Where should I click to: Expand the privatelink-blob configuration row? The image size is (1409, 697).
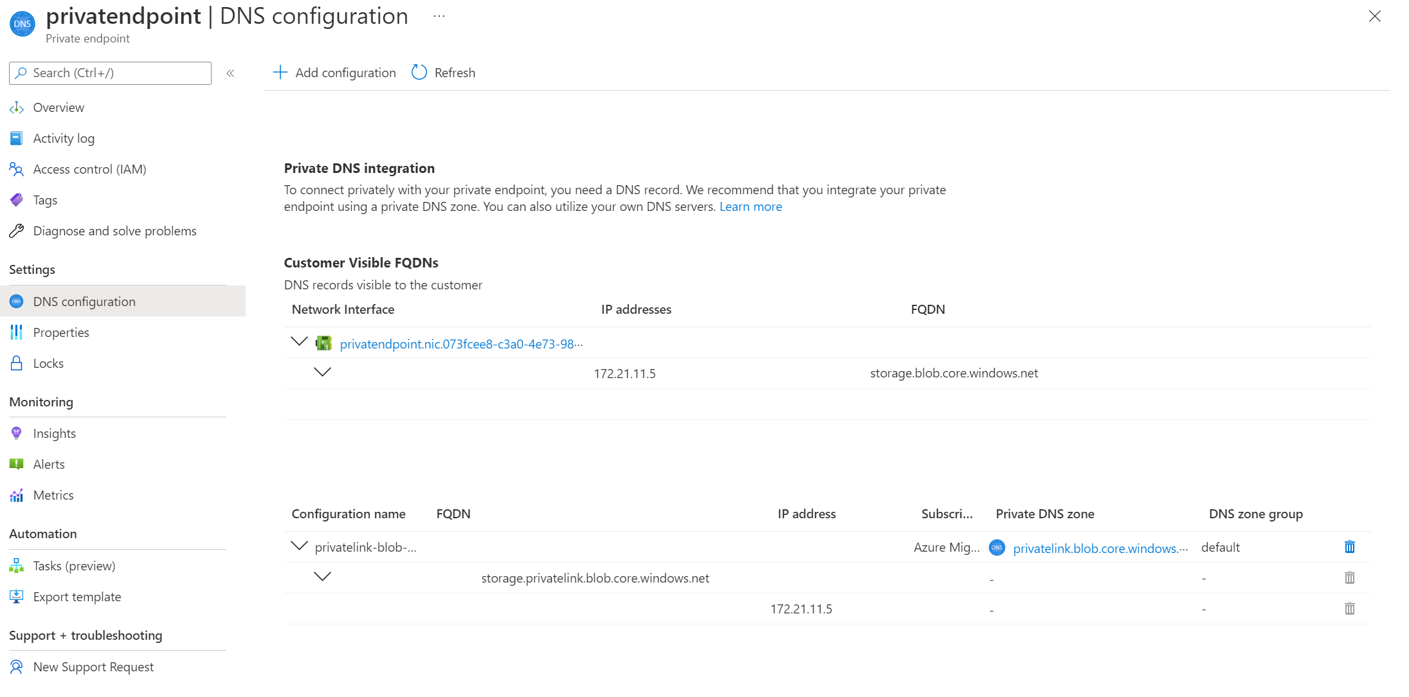[299, 547]
